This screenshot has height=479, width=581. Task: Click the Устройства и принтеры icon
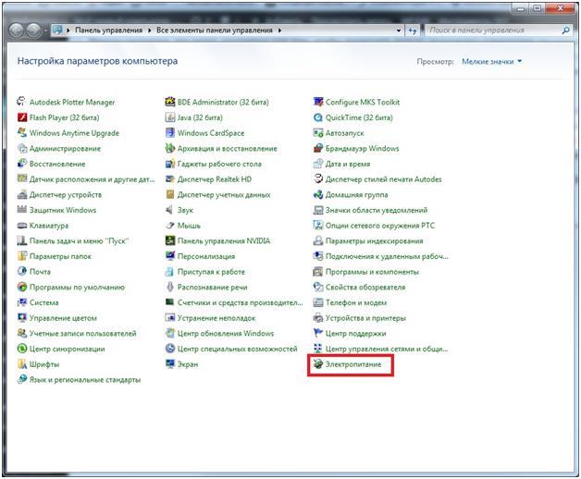pyautogui.click(x=318, y=318)
